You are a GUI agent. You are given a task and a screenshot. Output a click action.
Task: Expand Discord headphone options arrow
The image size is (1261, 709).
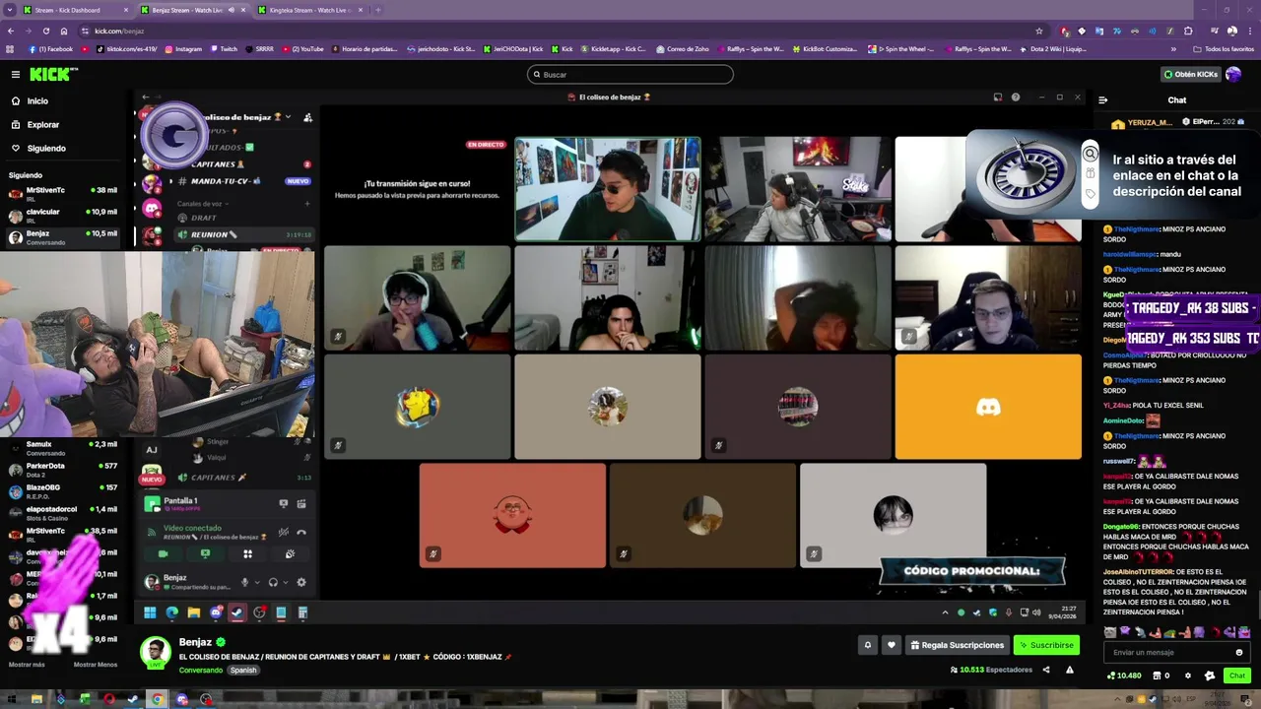tap(285, 582)
